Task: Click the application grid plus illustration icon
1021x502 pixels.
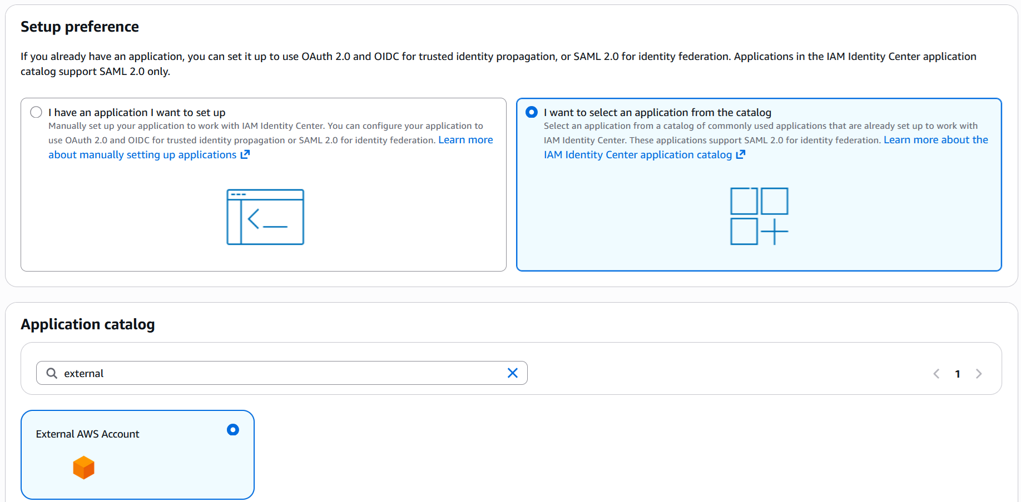Action: click(x=759, y=216)
